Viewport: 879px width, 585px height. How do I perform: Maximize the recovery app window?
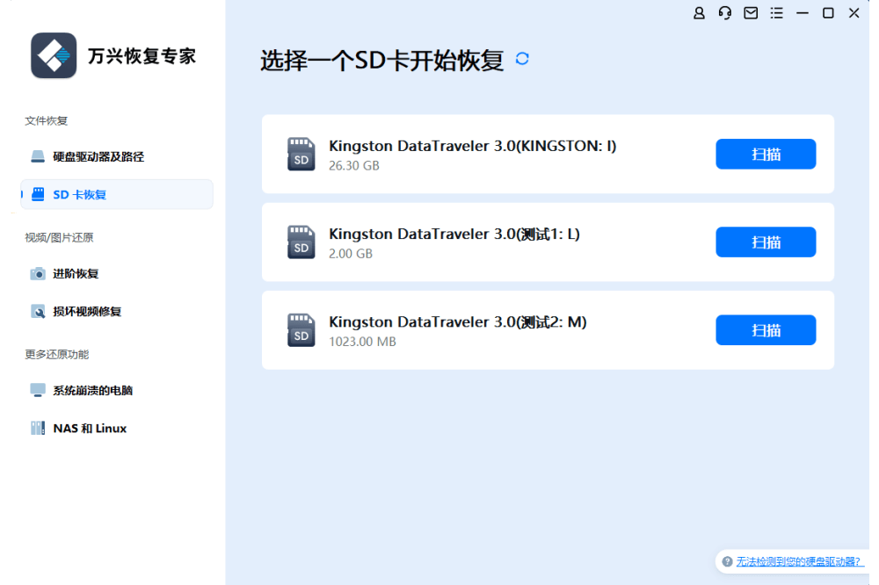[x=828, y=13]
